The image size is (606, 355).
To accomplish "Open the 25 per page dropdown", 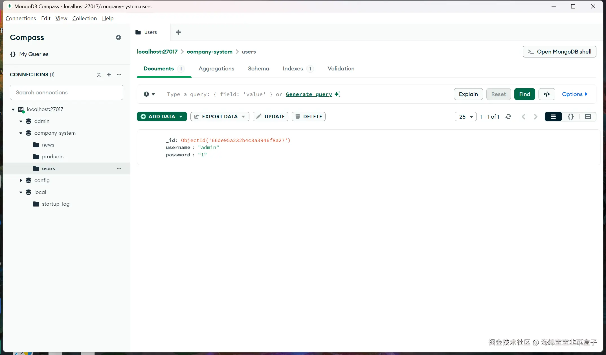I will (x=466, y=117).
